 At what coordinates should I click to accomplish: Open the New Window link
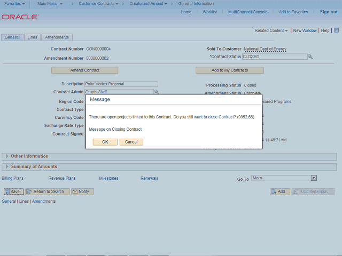click(305, 30)
